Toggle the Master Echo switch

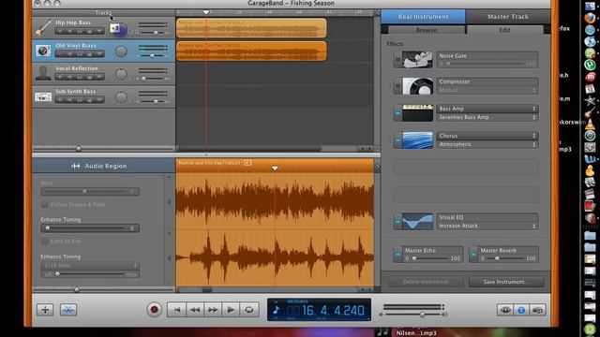click(x=397, y=255)
